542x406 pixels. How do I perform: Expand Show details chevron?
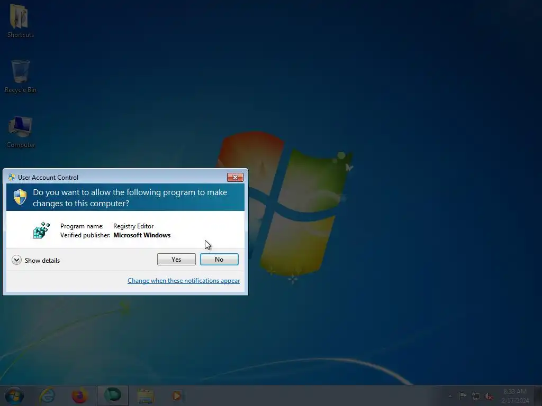click(16, 260)
